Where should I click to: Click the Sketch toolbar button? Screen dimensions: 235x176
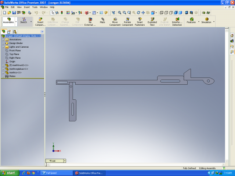23,22
